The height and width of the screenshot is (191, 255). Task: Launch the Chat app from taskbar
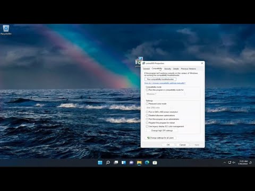click(131, 162)
